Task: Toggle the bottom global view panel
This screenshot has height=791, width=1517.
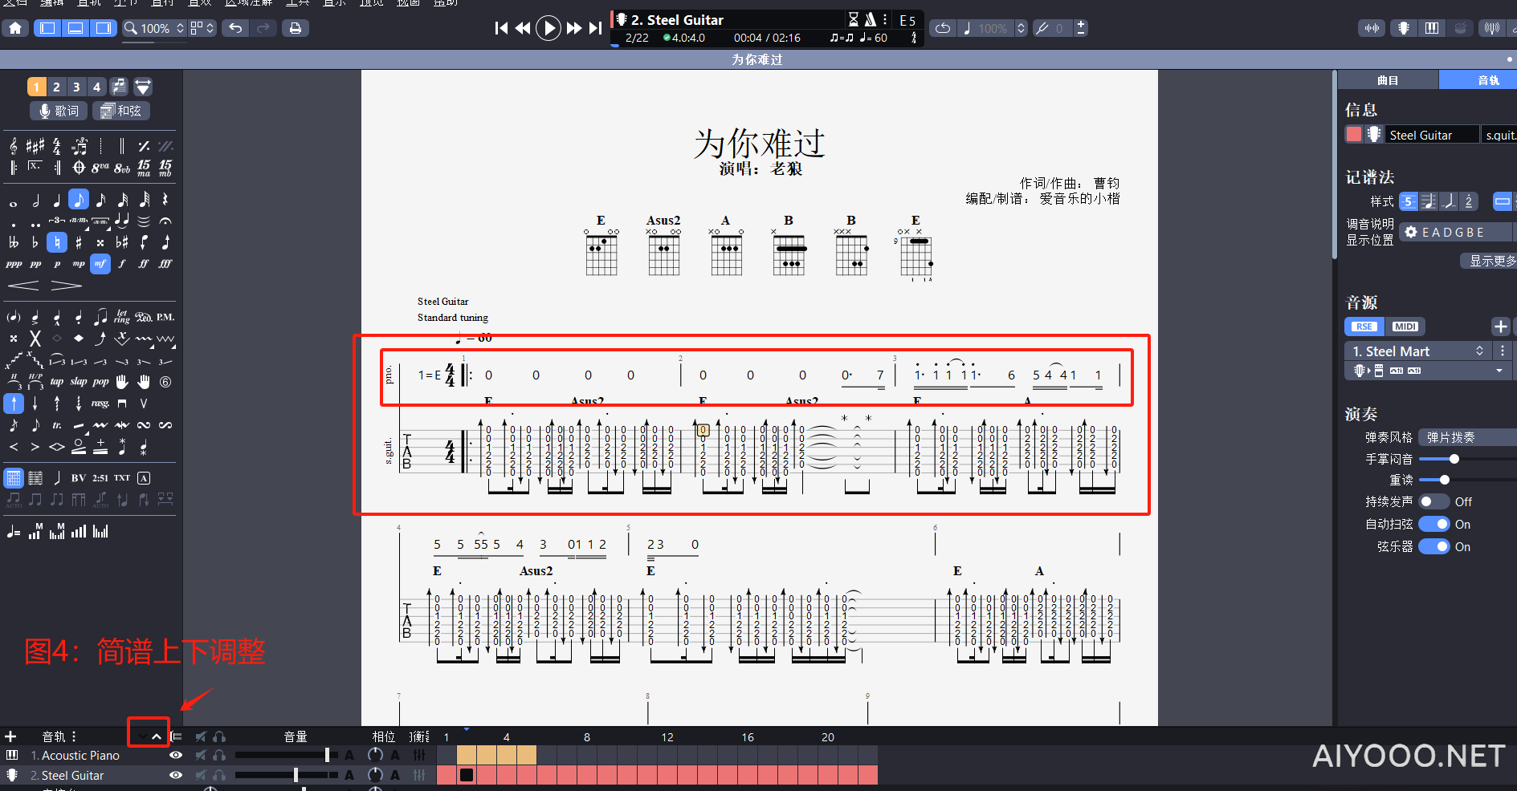Action: pyautogui.click(x=75, y=28)
